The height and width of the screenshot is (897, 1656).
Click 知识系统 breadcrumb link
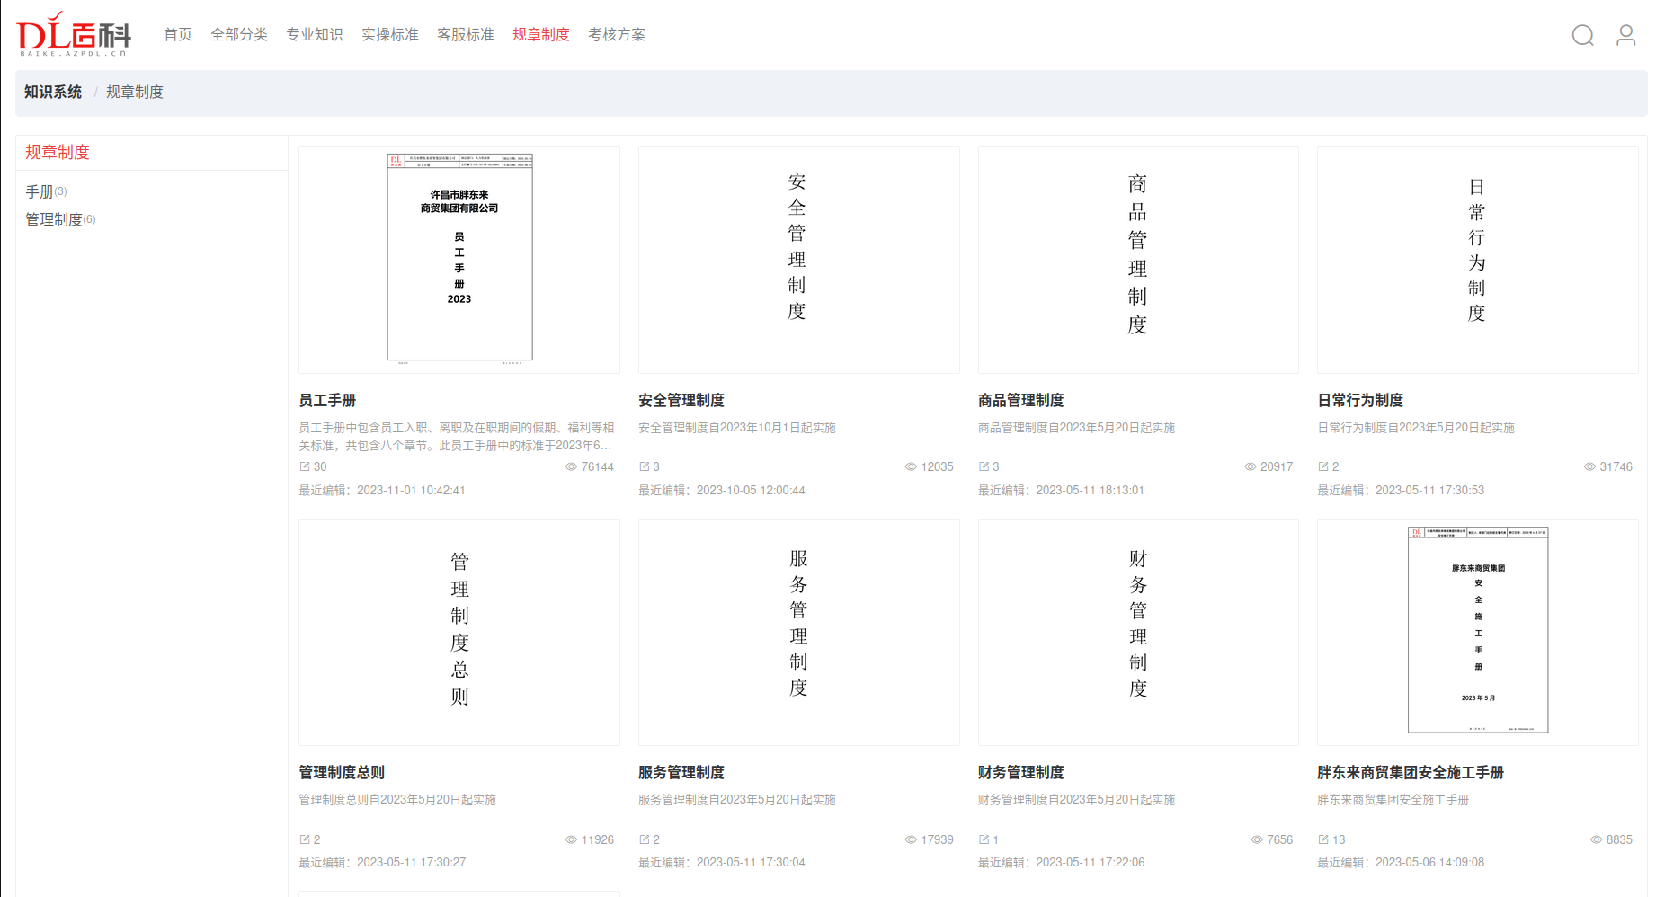[53, 92]
